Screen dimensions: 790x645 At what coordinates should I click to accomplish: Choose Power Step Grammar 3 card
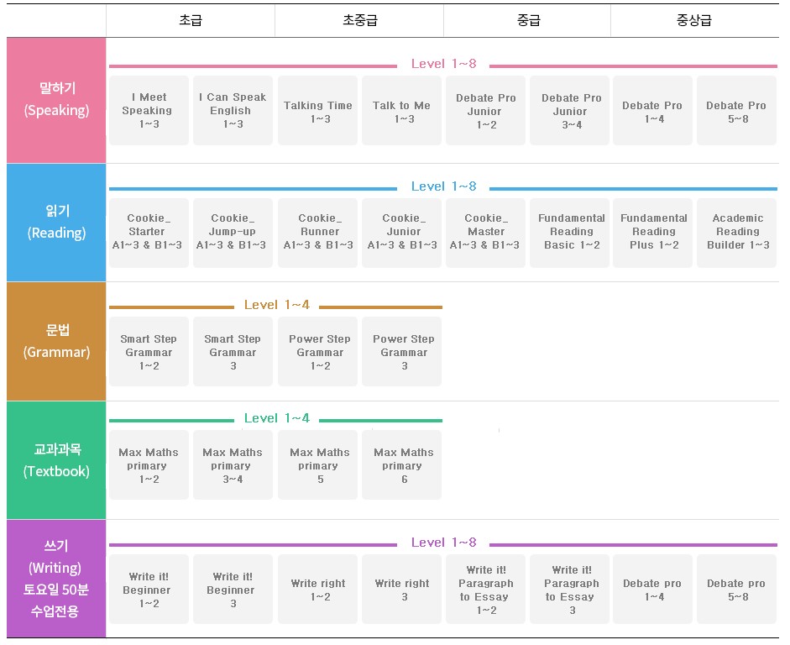pos(401,352)
